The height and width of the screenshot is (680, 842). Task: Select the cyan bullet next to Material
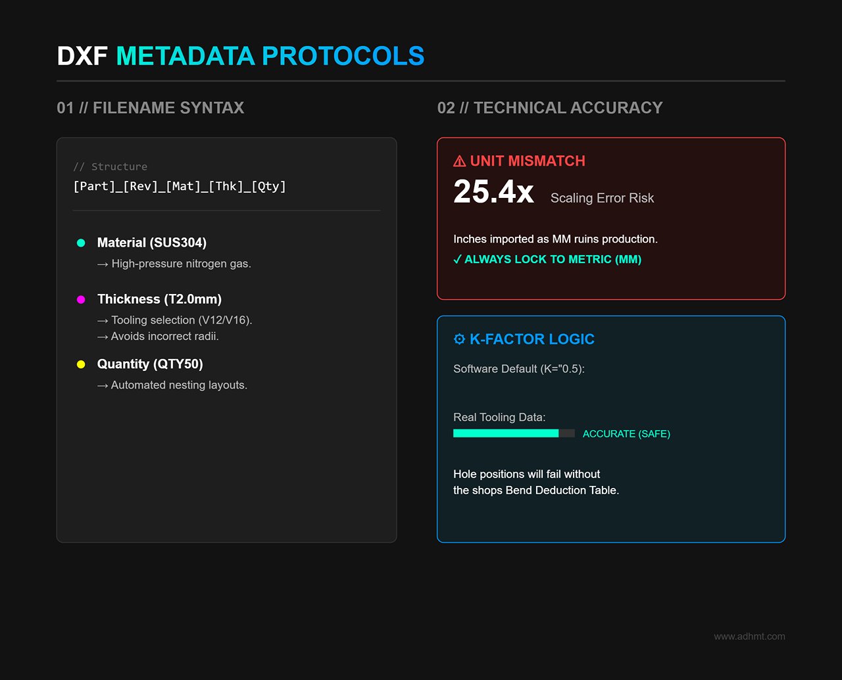[81, 243]
